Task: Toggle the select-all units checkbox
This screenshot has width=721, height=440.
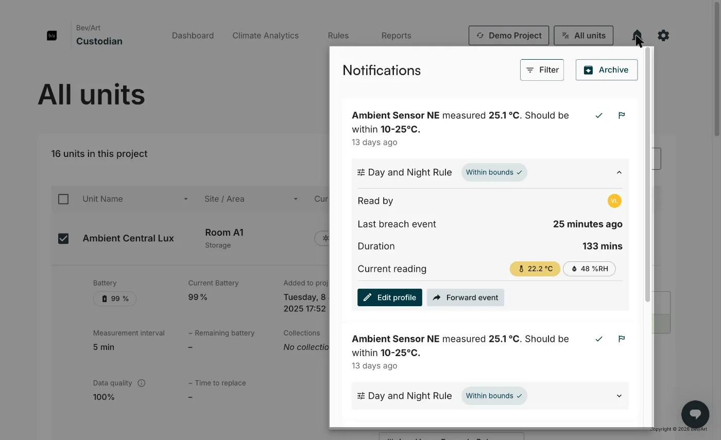Action: [x=63, y=199]
